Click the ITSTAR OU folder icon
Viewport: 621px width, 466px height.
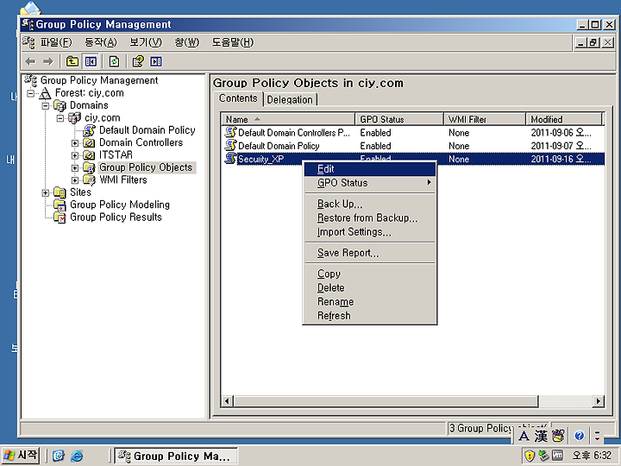coord(89,155)
